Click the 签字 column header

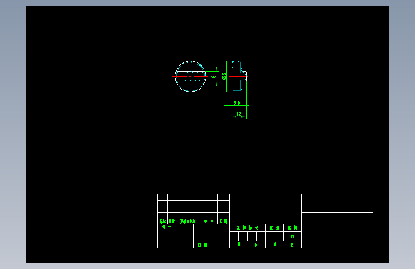[209, 221]
